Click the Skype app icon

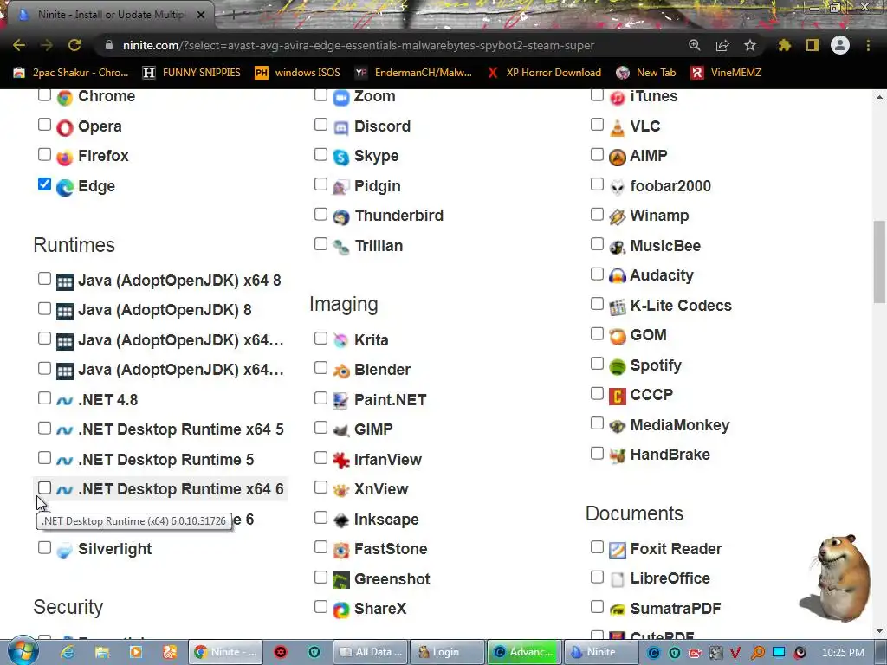click(341, 158)
